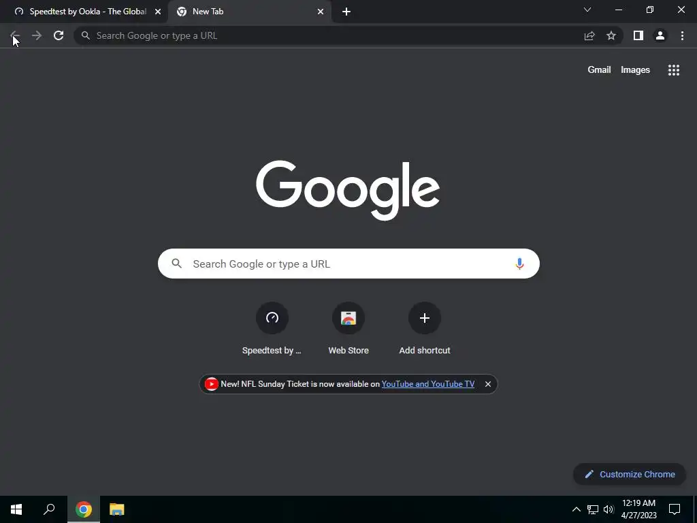Screen dimensions: 697x523
Task: Click Customize Chrome button
Action: click(x=630, y=474)
